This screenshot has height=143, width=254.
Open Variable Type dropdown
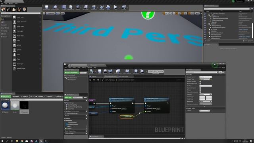click(205, 79)
